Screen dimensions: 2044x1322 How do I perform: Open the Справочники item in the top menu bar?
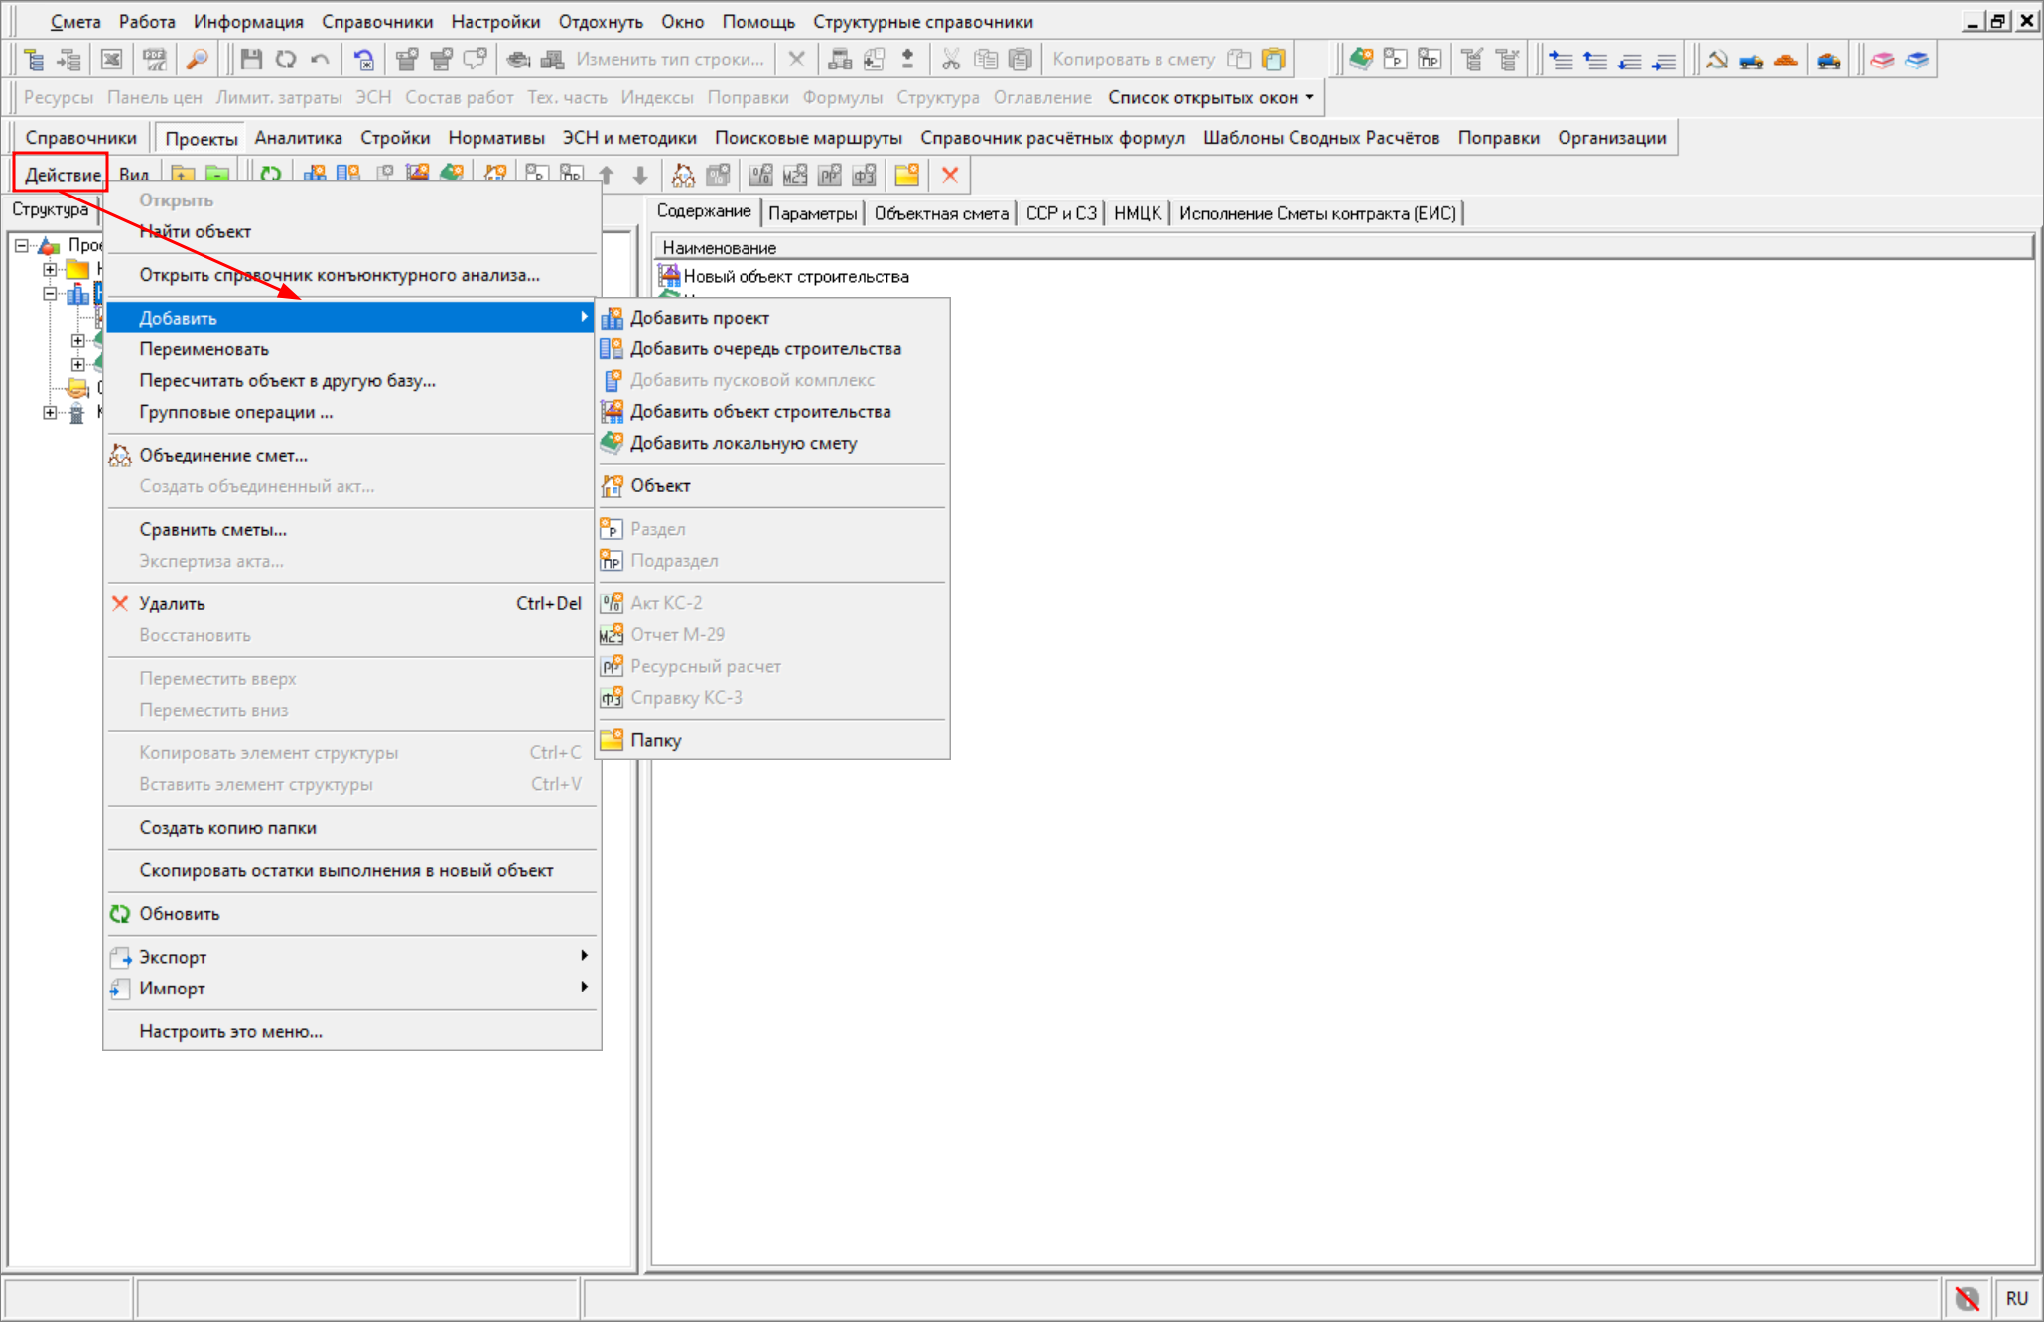(377, 22)
